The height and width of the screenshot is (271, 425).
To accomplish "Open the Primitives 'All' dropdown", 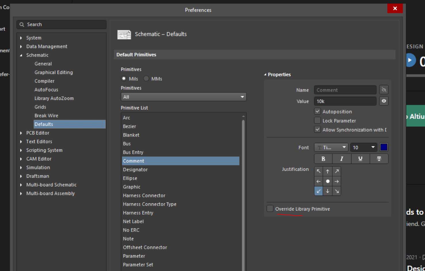I will tap(183, 97).
